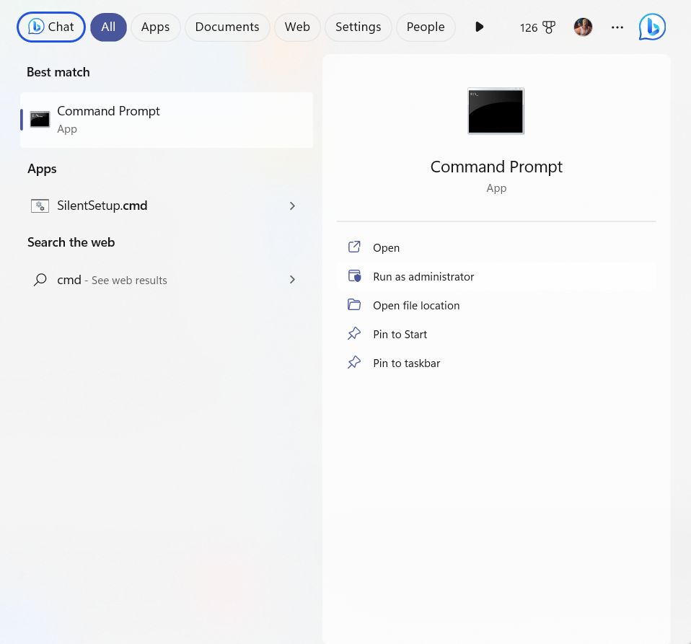Expand cmd web results chevron
Viewport: 691px width, 644px height.
coord(292,280)
